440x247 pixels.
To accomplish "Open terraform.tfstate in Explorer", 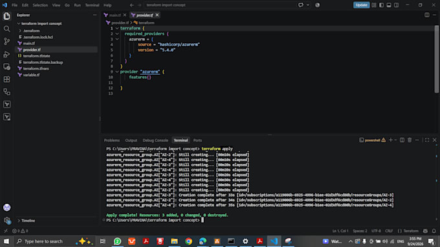I will (x=36, y=56).
